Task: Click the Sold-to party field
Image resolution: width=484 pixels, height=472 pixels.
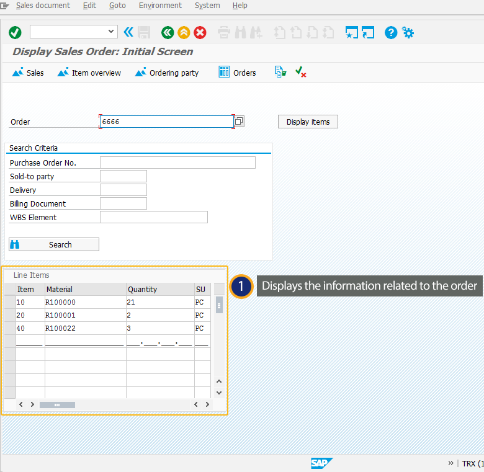Action: pos(123,176)
